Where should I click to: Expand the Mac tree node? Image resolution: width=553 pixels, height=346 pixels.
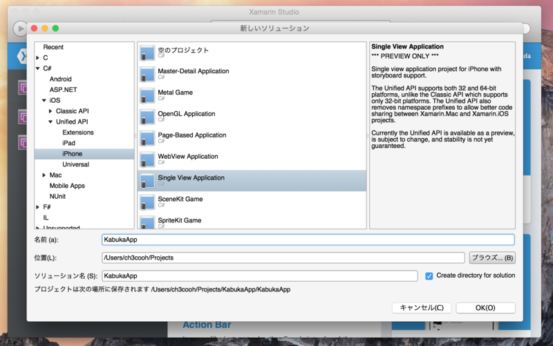click(x=44, y=175)
